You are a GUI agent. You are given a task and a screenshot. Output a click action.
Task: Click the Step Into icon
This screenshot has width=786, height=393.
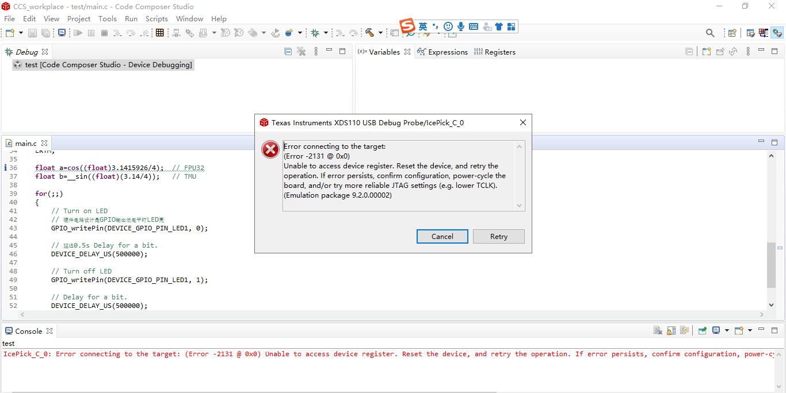117,33
